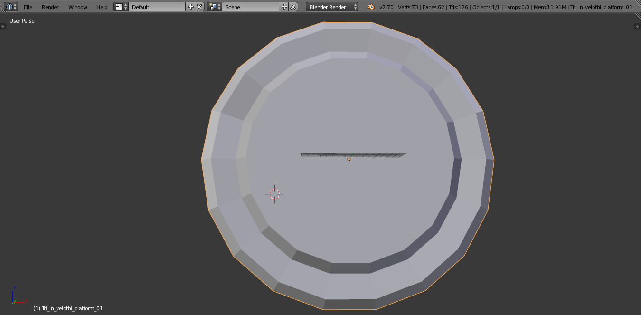Click the Faces:62 statistic
The width and height of the screenshot is (641, 315).
click(x=434, y=7)
